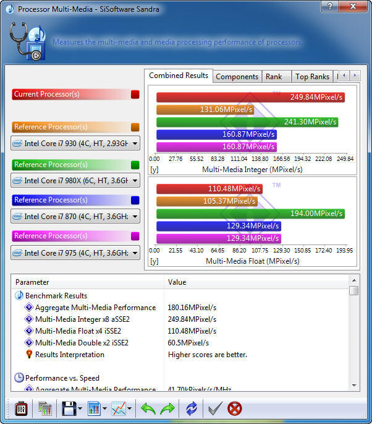Toggle the magenta reference processor checkbox

(x=135, y=236)
